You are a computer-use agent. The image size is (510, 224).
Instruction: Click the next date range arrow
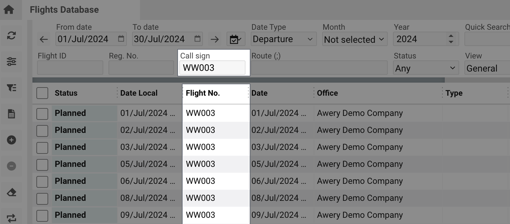pos(215,40)
